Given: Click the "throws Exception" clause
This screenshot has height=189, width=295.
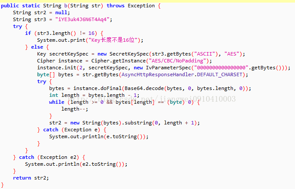Looking at the screenshot, I should click(x=131, y=6).
